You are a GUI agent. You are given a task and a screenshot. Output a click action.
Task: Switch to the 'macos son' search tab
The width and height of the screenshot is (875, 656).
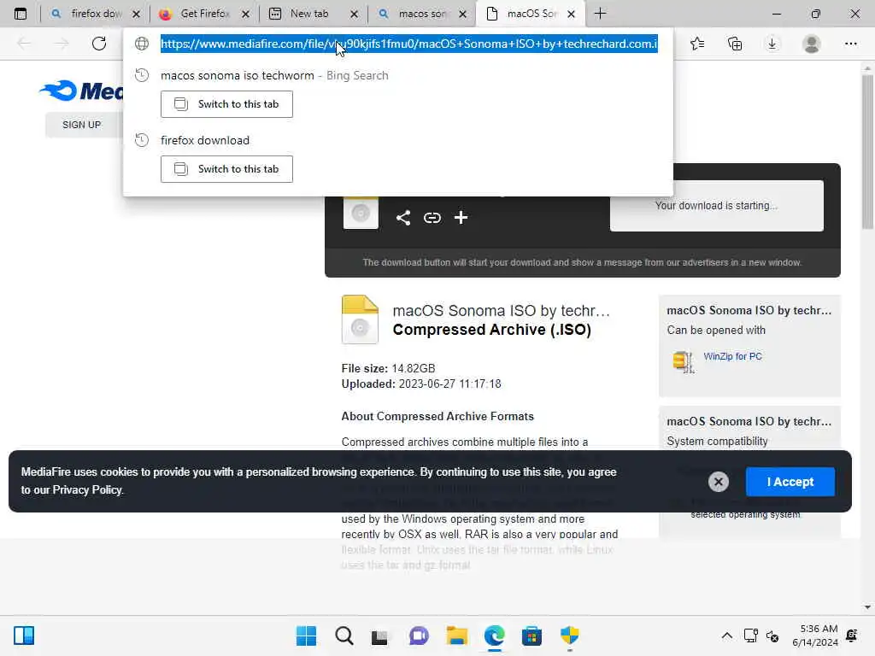(422, 14)
